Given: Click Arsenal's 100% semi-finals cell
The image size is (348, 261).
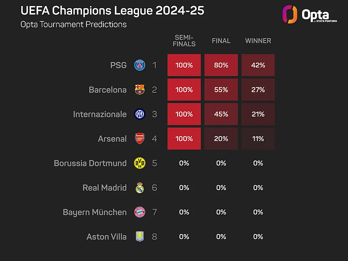Looking at the screenshot, I should pos(184,139).
